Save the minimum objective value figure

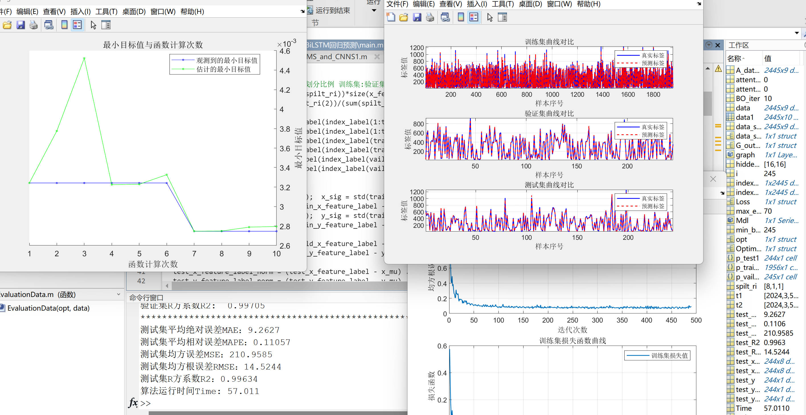tap(20, 25)
